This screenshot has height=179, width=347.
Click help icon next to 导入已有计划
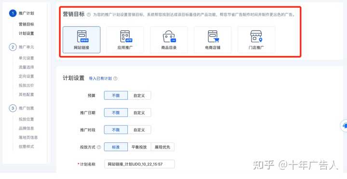pos(115,79)
